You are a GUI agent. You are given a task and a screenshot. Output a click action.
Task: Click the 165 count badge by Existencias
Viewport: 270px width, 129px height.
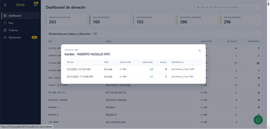95,34
